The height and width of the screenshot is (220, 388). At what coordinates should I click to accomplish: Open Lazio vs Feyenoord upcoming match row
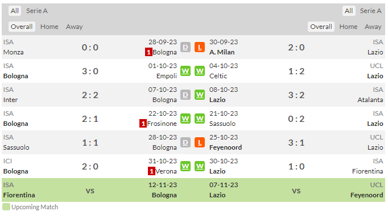(x=296, y=190)
